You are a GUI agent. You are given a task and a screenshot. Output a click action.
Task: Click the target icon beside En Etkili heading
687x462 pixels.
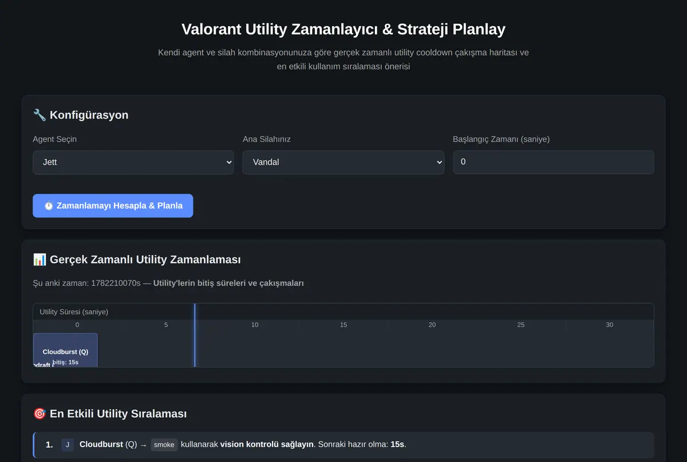(x=40, y=414)
